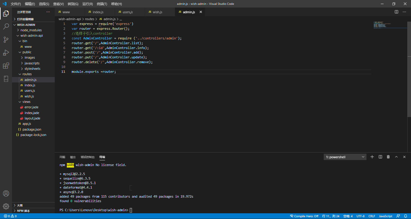
Task: Click errors and warnings status indicator
Action: 10,216
